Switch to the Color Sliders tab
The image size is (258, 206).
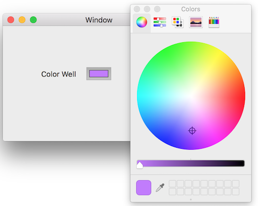[160, 22]
